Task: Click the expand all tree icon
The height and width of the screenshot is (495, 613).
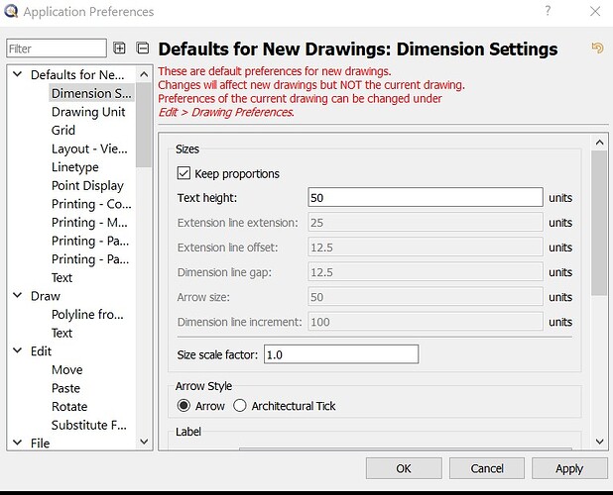Action: pos(119,48)
